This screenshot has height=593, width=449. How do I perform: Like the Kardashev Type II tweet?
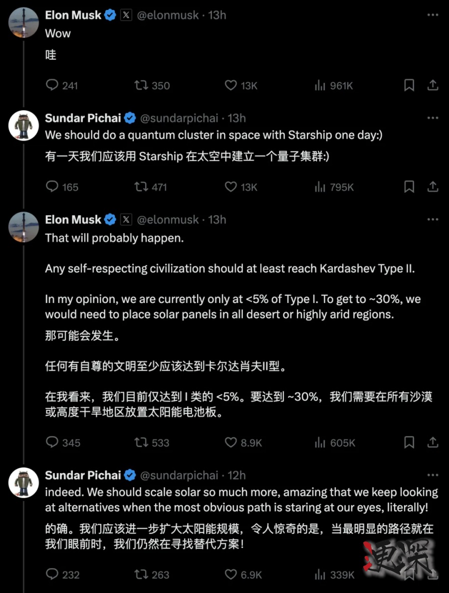click(x=230, y=442)
